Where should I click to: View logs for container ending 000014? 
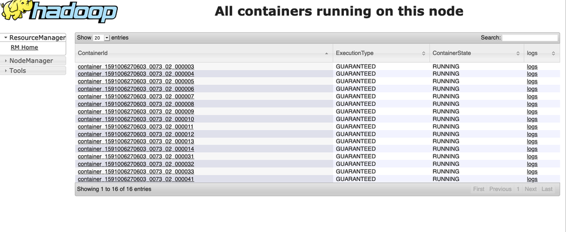tap(532, 149)
